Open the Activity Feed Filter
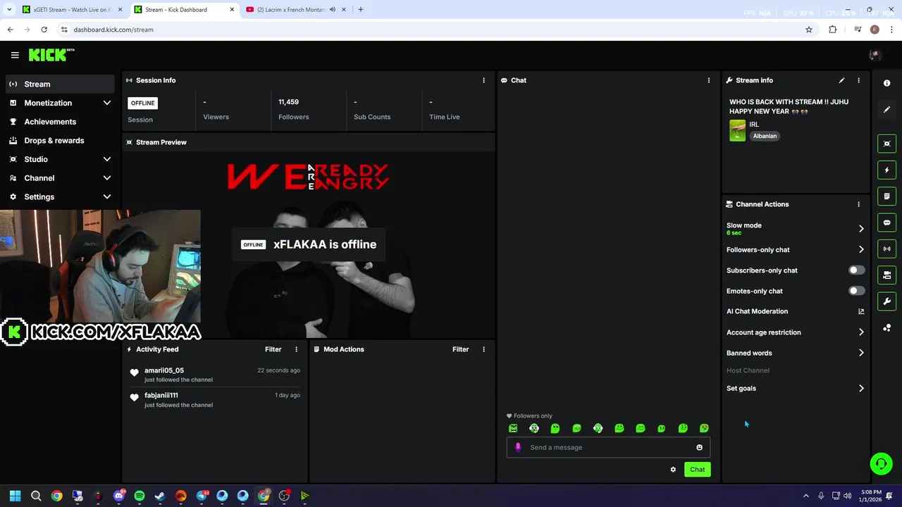902x507 pixels. click(x=273, y=349)
